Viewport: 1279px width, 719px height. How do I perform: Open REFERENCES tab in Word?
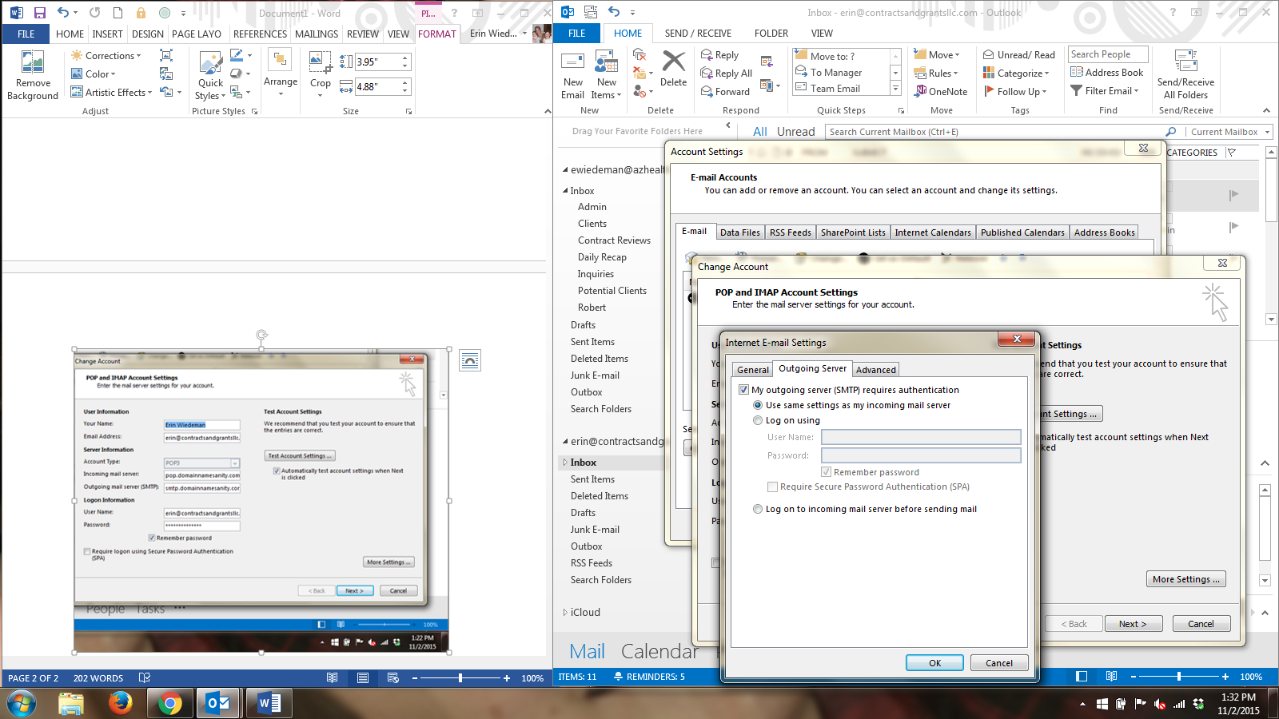(x=260, y=34)
